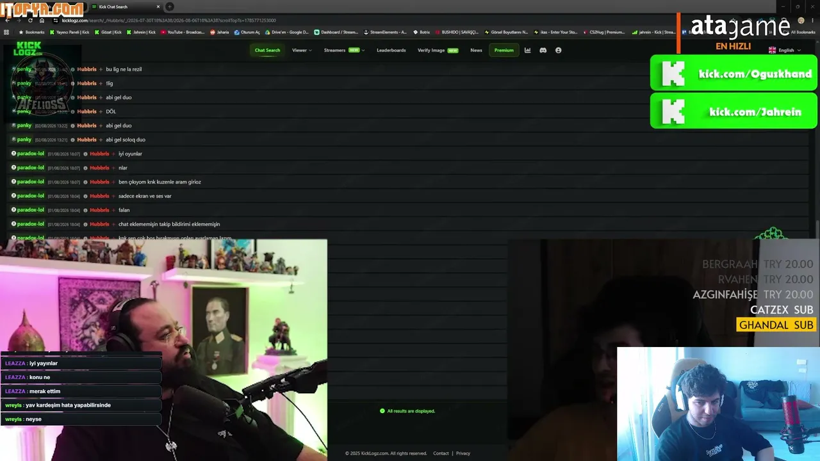Open the Privacy link in footer
Image resolution: width=820 pixels, height=461 pixels.
[x=463, y=453]
